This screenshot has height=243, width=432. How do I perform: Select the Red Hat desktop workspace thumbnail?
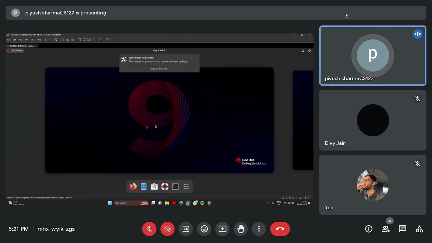pyautogui.click(x=159, y=120)
